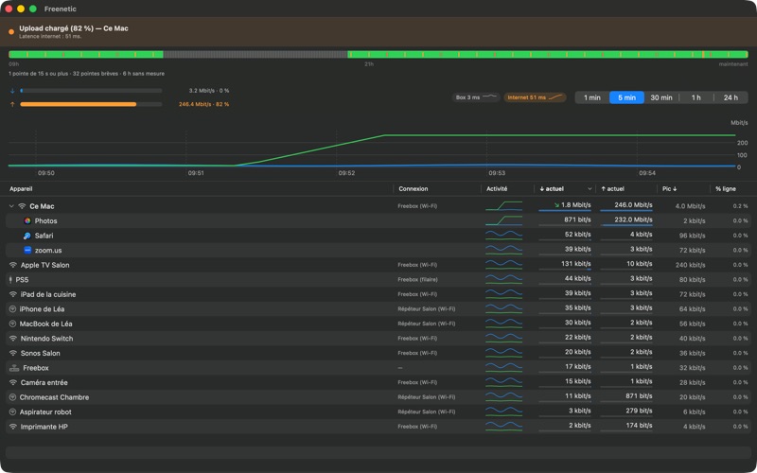Click the Photos app icon
757x473 pixels.
pos(27,221)
